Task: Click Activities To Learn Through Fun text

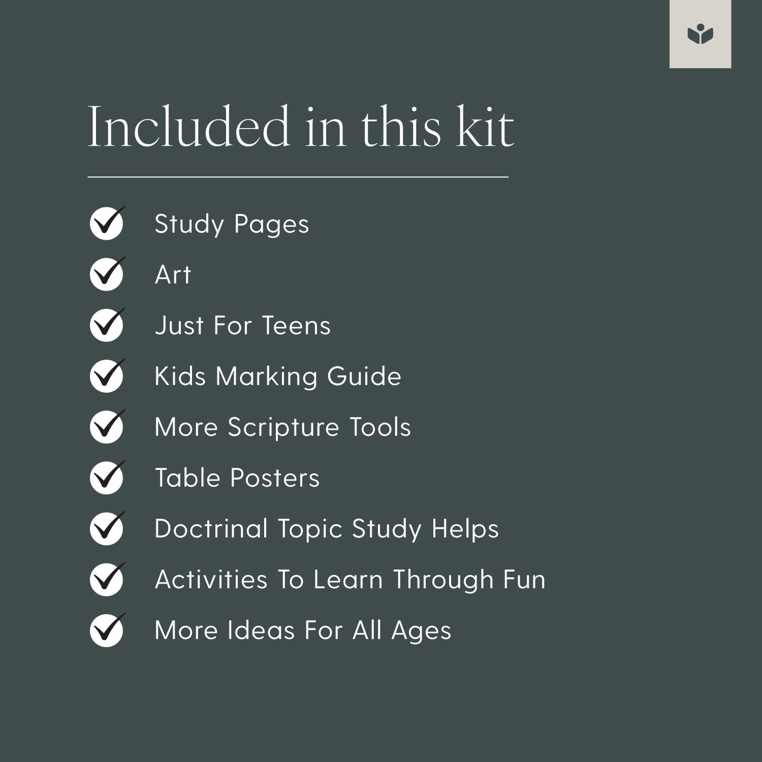Action: pyautogui.click(x=350, y=580)
